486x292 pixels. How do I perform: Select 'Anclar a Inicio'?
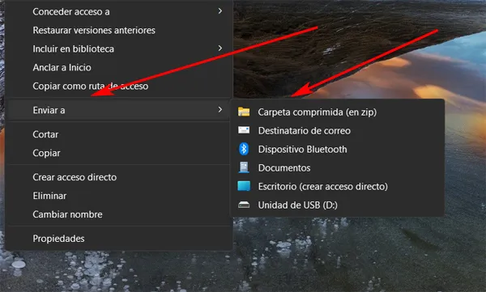pyautogui.click(x=119, y=67)
